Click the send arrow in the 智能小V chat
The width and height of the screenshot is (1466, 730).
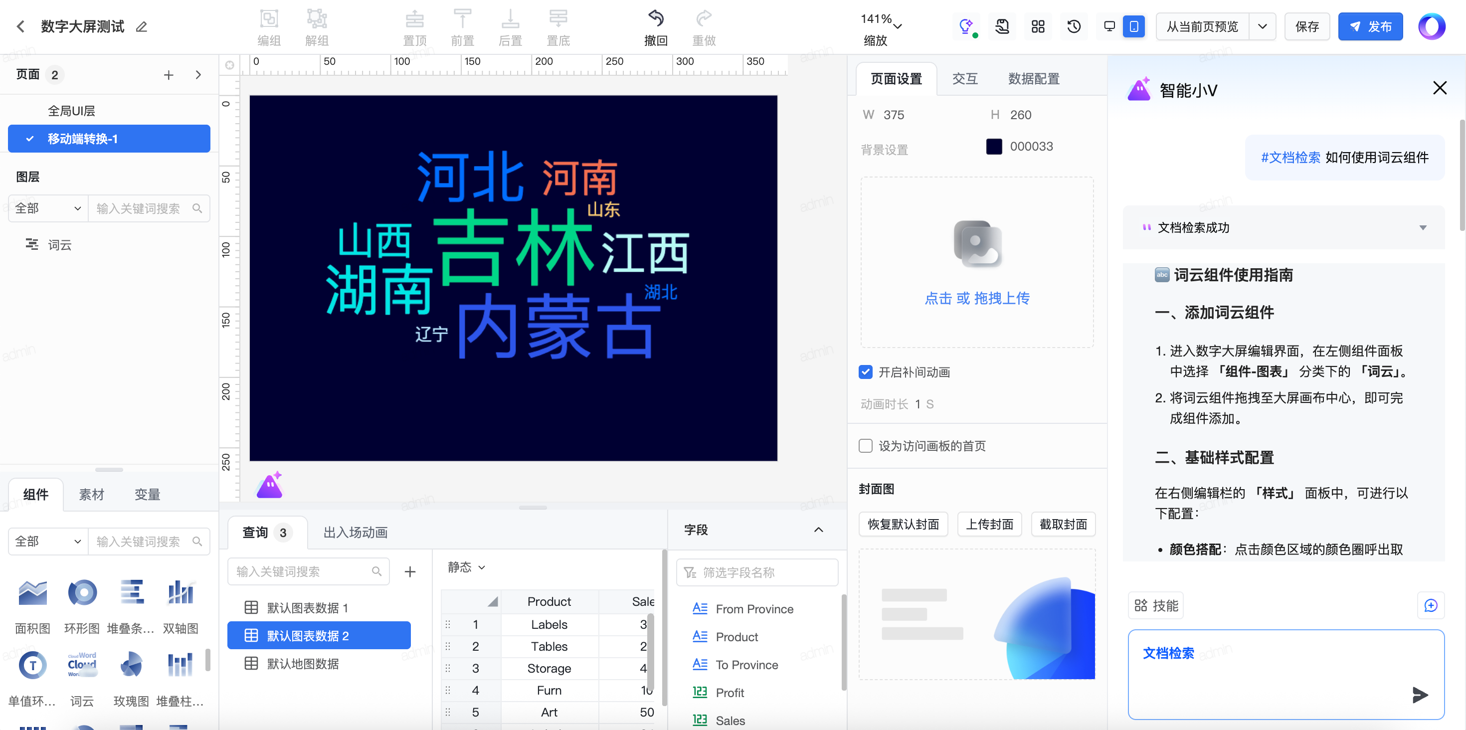1420,694
